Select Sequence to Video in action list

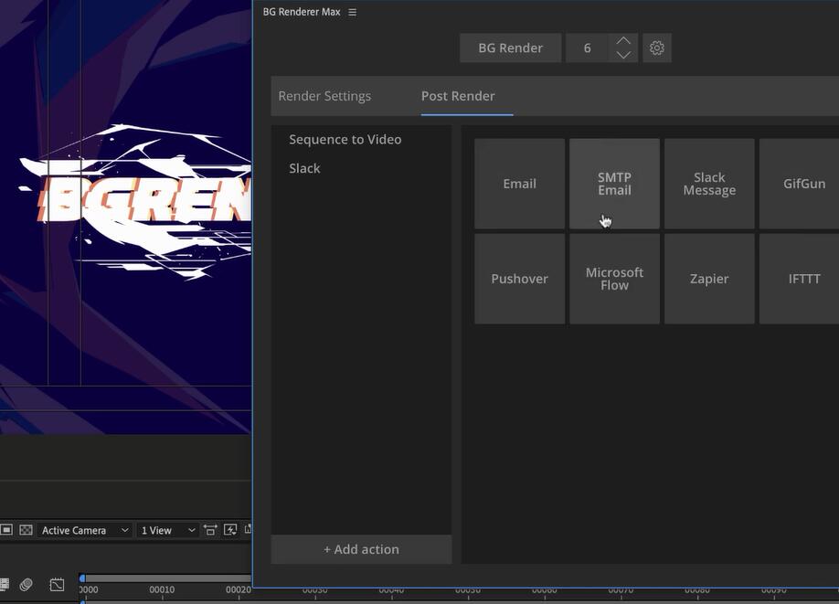point(345,140)
